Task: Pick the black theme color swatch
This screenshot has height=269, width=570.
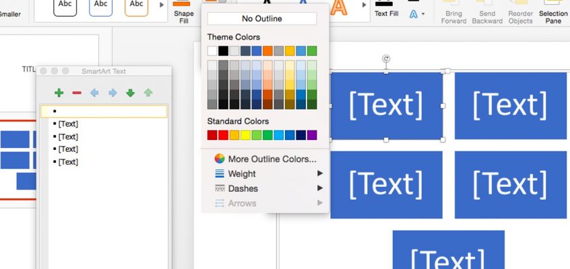Action: (223, 50)
